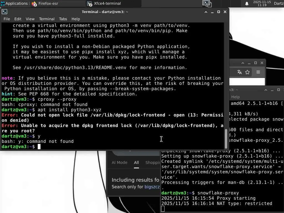Viewport: 284px width, 213px height.
Task: Open the File menu of the Terminal
Action: pyautogui.click(x=7, y=19)
